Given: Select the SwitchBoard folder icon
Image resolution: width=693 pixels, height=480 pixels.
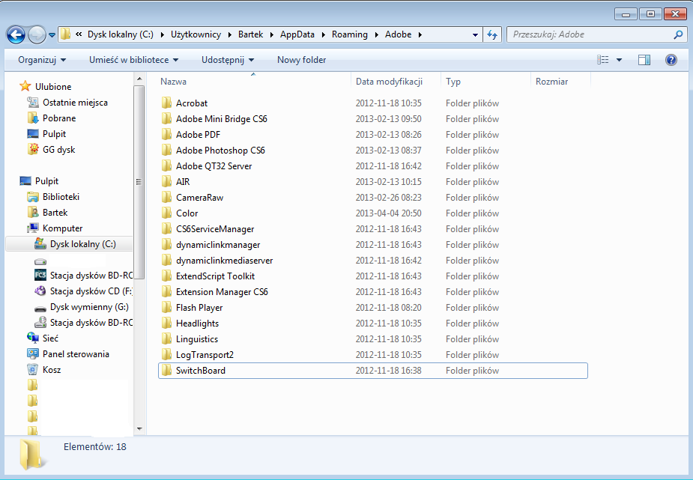Looking at the screenshot, I should point(166,371).
